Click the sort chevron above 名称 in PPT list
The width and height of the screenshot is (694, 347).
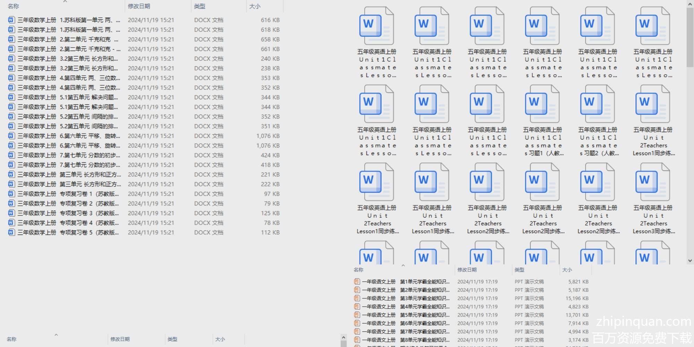403,265
